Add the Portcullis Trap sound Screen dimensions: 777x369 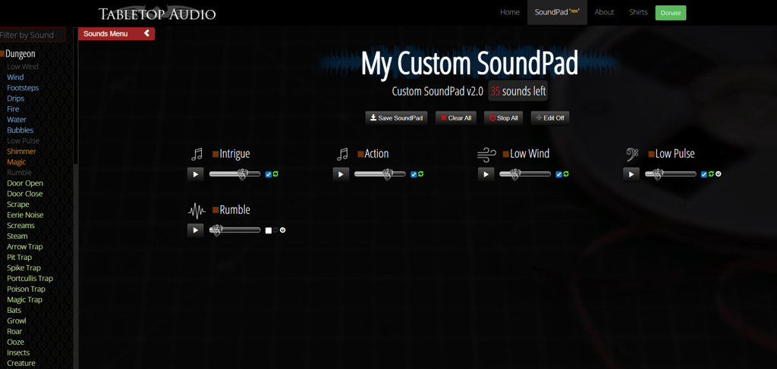point(30,279)
